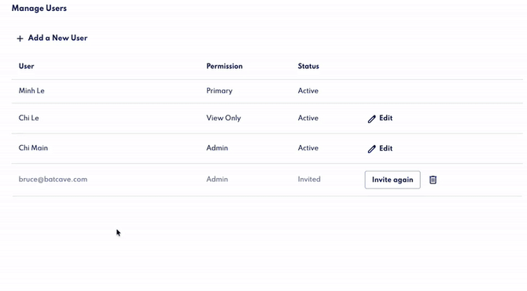Click the Status column header
The height and width of the screenshot is (291, 527).
pos(308,66)
